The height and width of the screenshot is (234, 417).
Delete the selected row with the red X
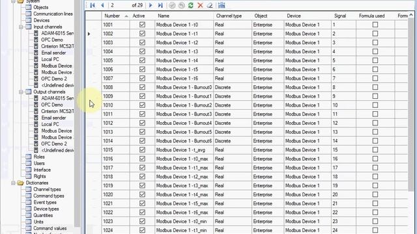point(200,5)
